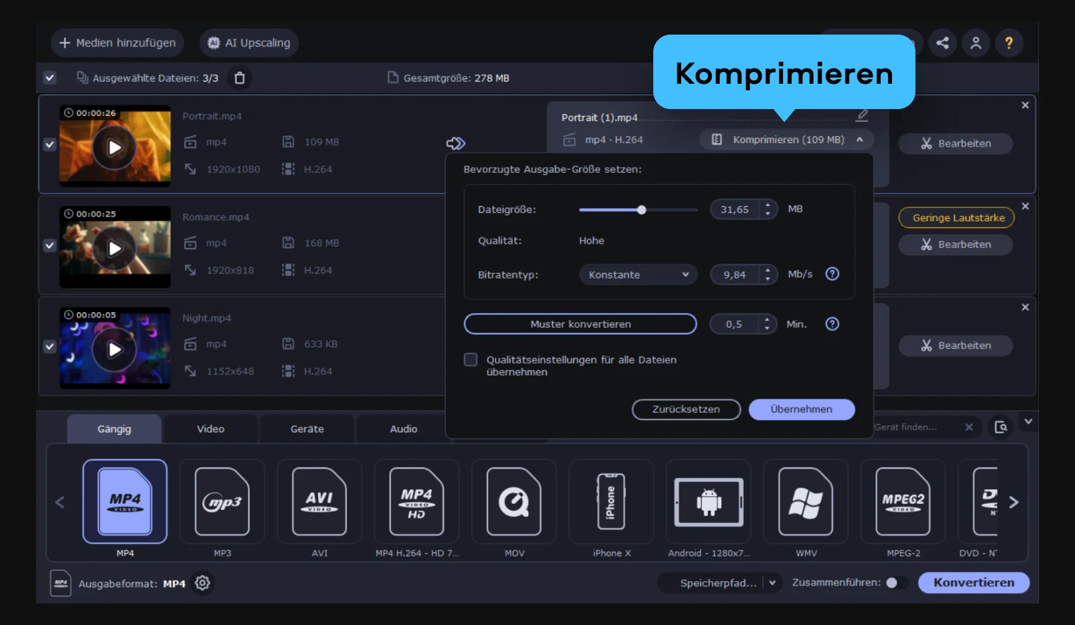The image size is (1075, 625).
Task: Click the Dateigröße value field 31,65
Action: (x=735, y=209)
